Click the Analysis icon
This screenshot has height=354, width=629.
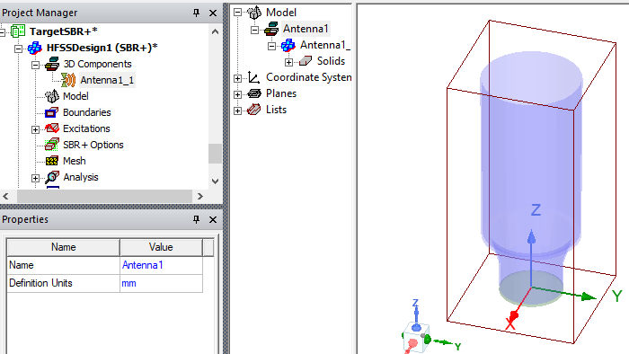(52, 177)
